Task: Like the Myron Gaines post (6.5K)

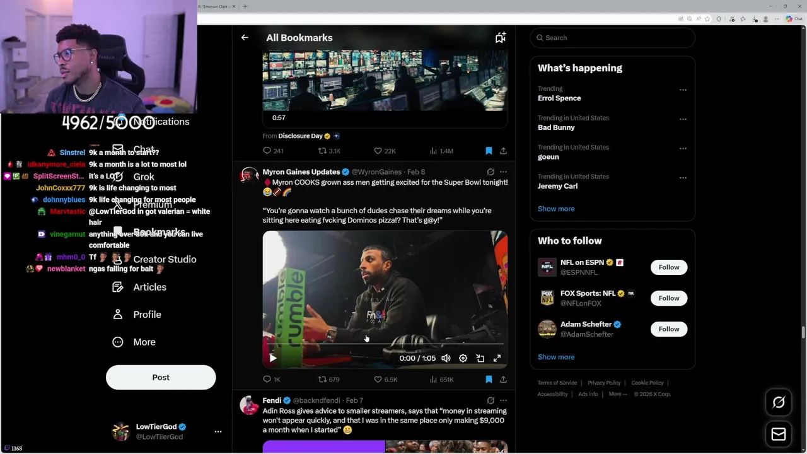Action: (385, 380)
